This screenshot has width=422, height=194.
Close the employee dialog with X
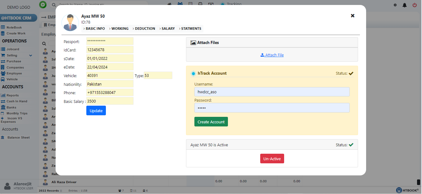tap(352, 15)
